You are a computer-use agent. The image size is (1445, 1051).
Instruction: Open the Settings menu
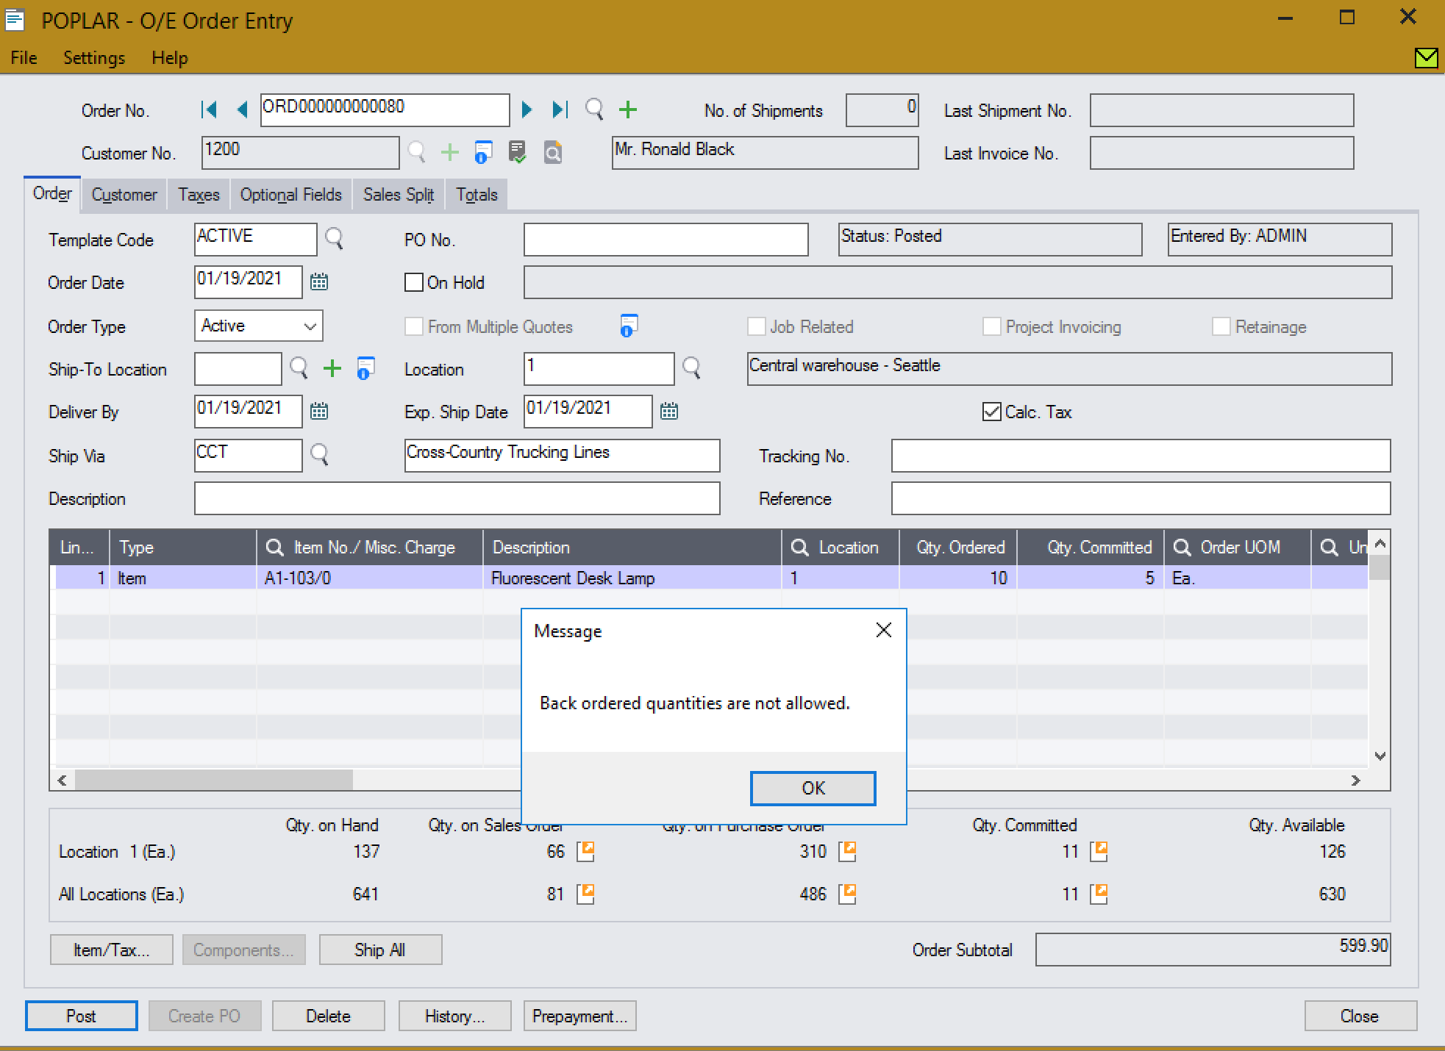pyautogui.click(x=94, y=58)
